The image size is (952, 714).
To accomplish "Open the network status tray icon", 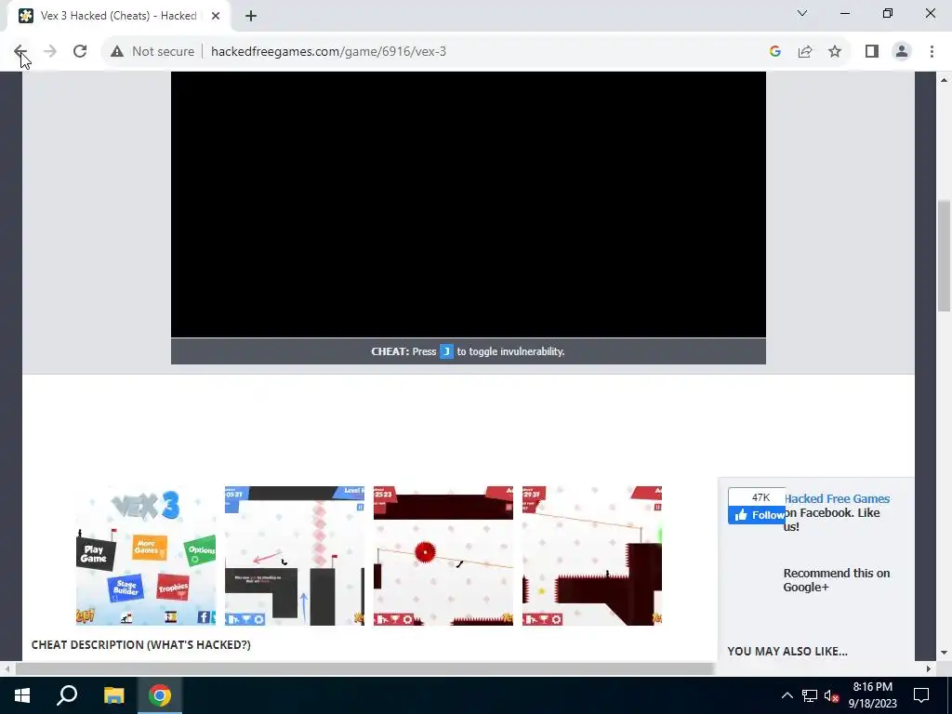I will 810,695.
